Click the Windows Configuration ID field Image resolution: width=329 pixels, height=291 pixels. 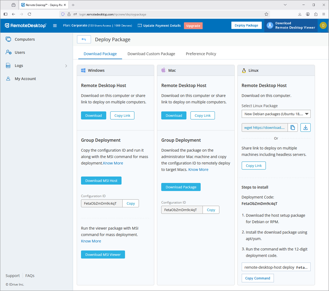click(101, 203)
